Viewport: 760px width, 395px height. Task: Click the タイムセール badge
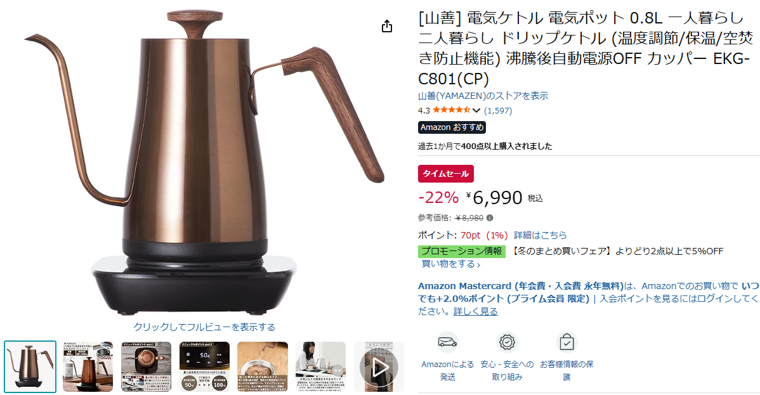coord(445,174)
